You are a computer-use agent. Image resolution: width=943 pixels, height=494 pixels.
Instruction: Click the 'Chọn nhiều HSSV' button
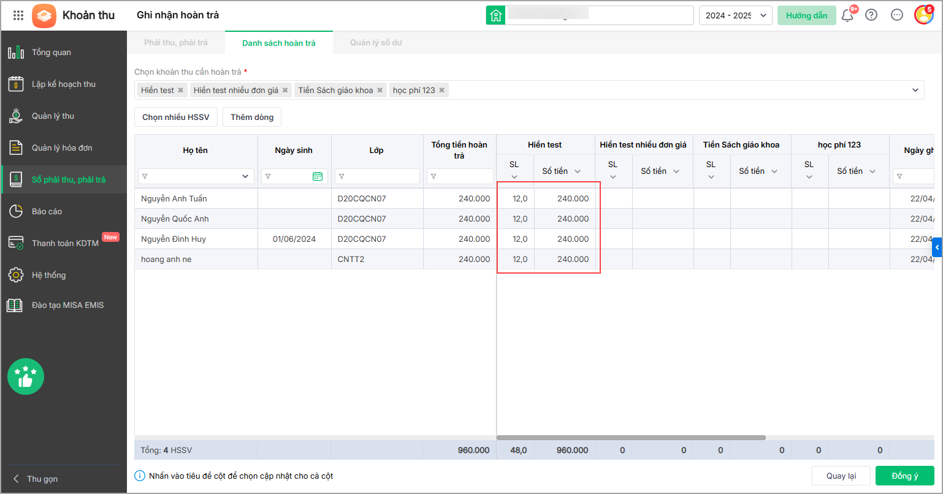point(176,117)
